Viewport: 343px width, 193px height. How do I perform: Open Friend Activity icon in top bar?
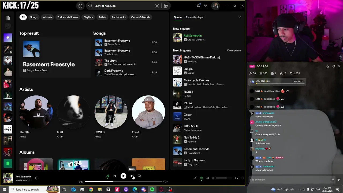pyautogui.click(x=205, y=6)
